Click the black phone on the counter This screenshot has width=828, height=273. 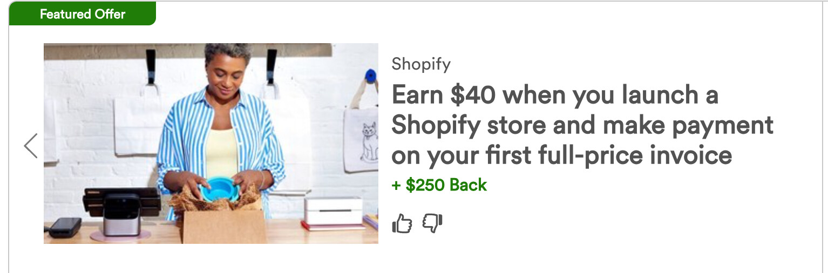64,227
